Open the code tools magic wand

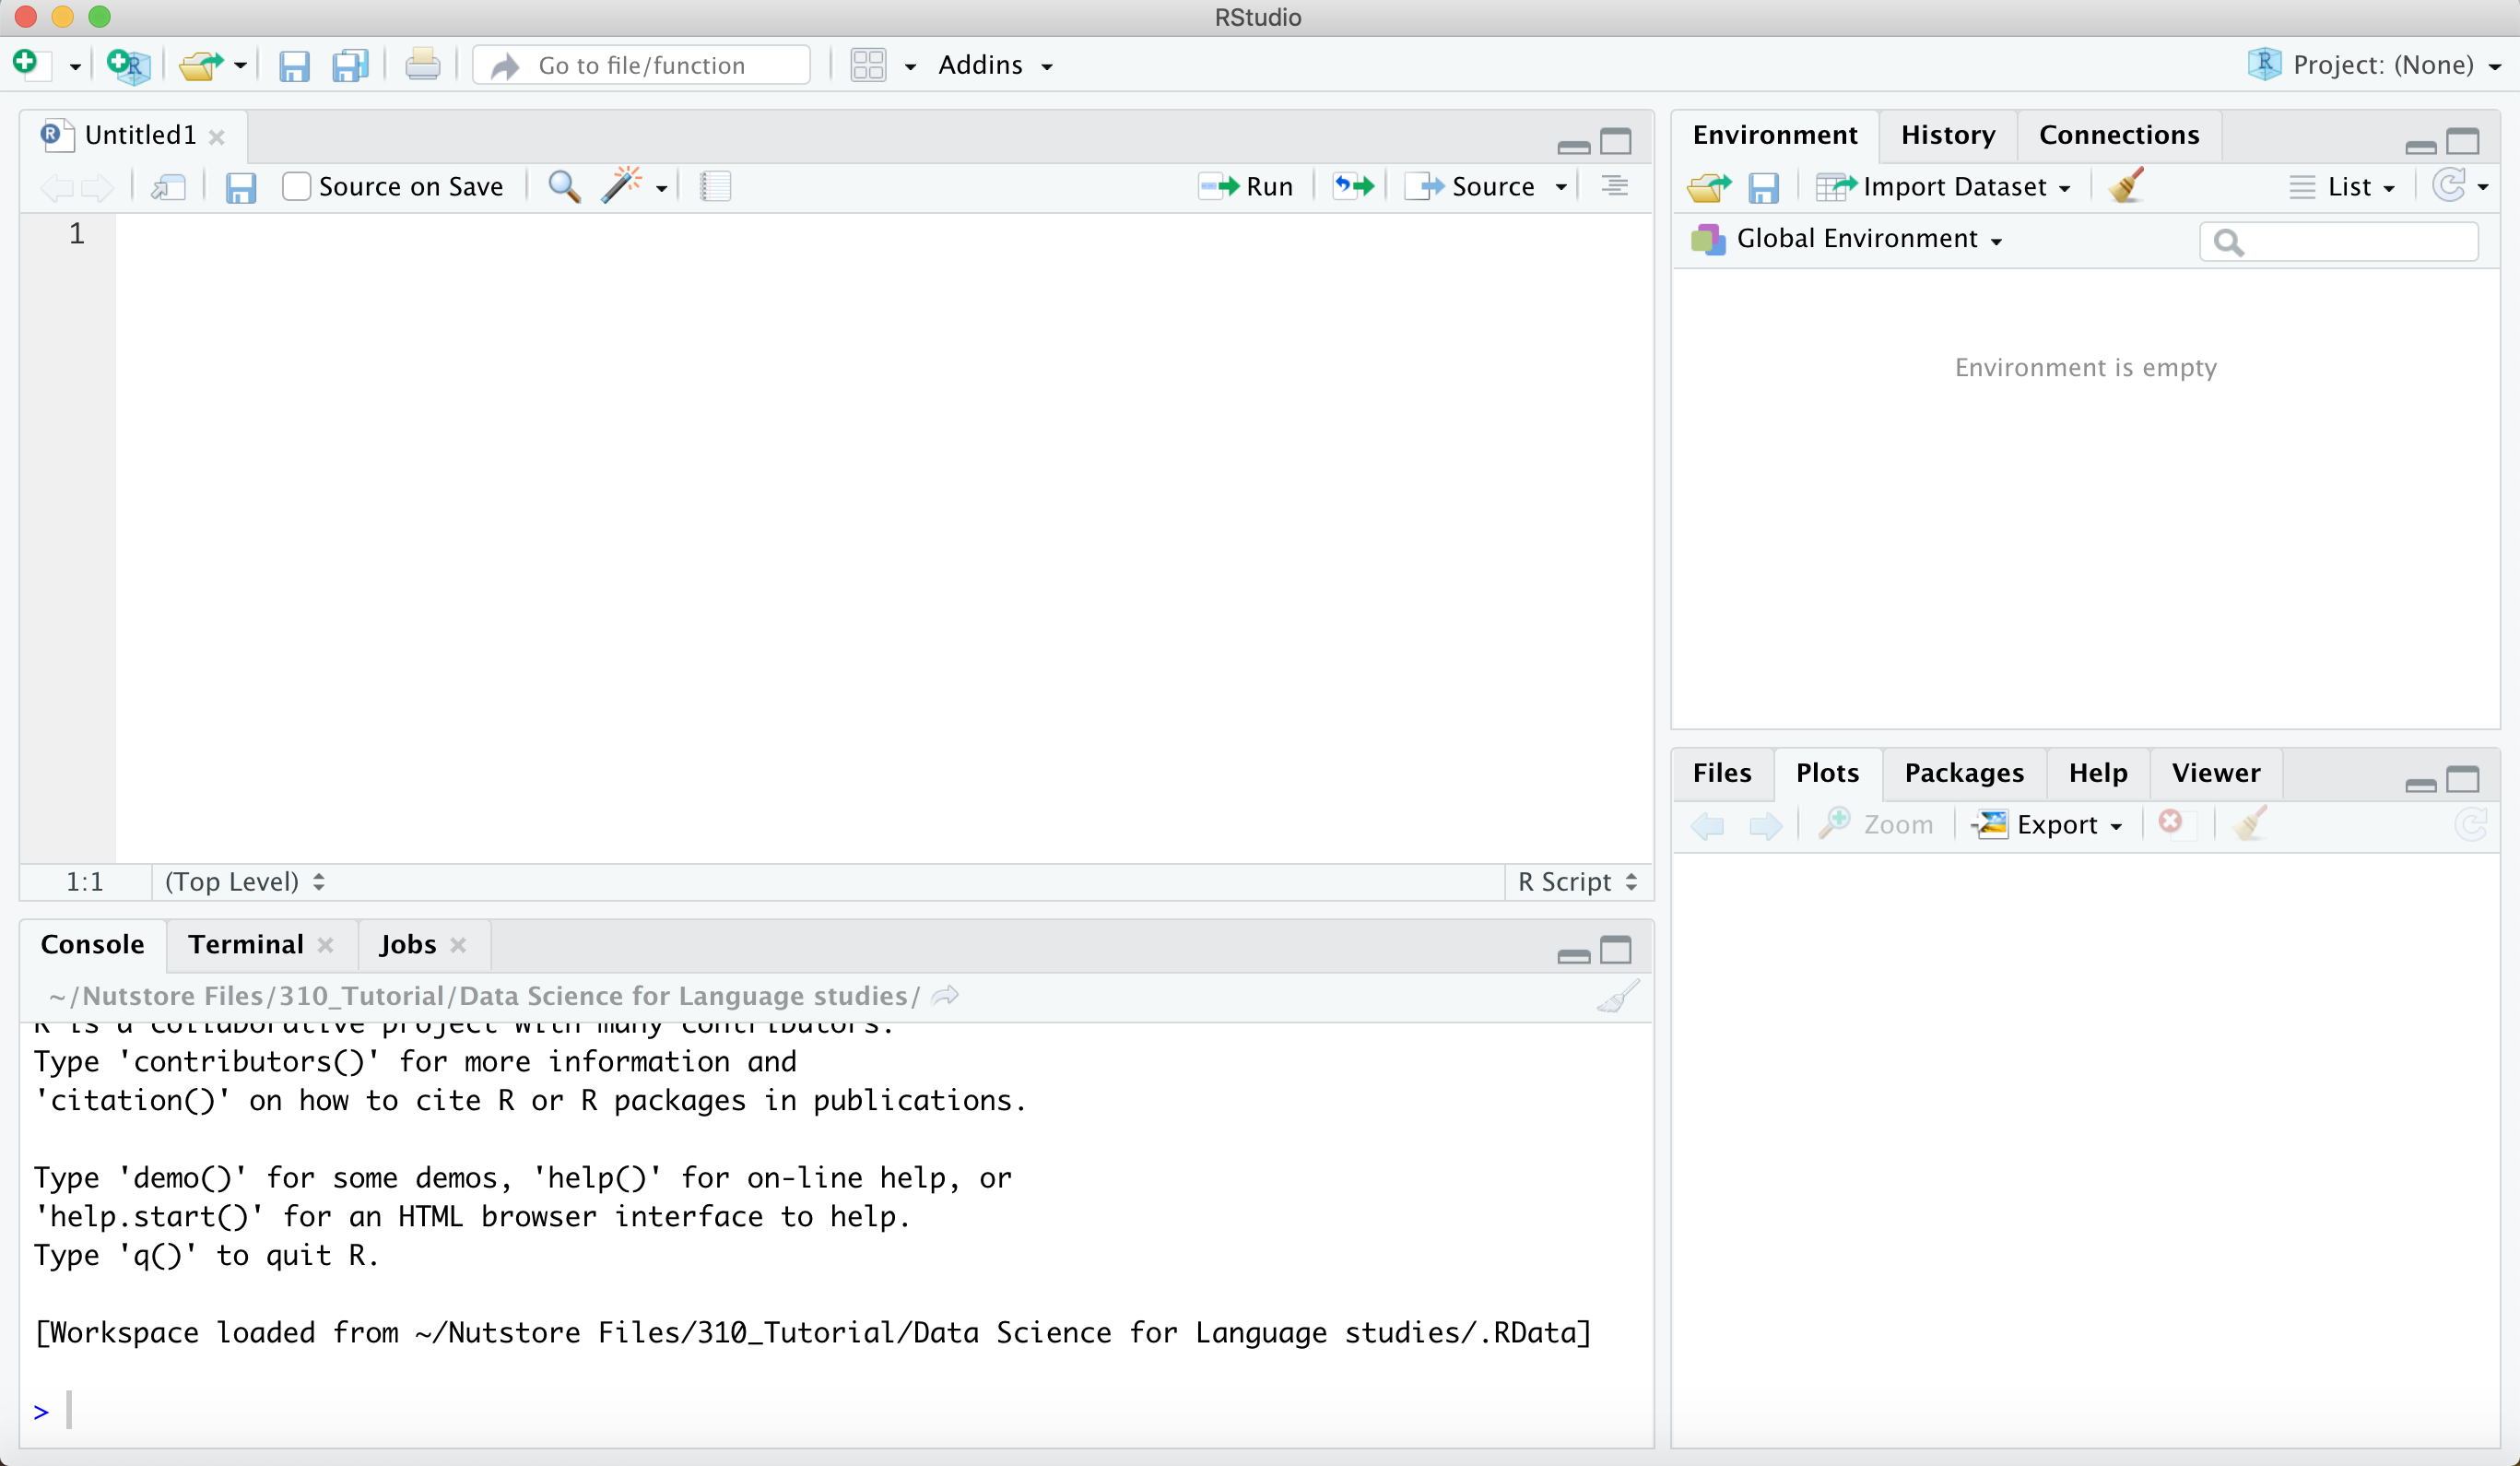[622, 185]
